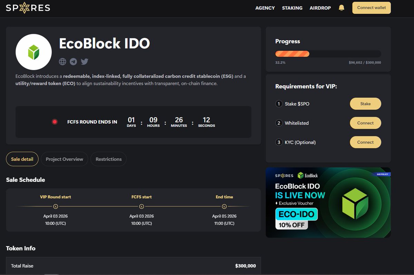Click the Connect wallet button
The image size is (414, 275).
point(372,8)
